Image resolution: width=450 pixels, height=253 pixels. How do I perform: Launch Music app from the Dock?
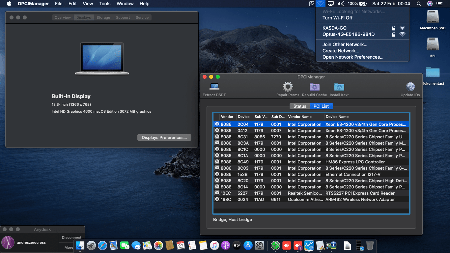pos(214,245)
